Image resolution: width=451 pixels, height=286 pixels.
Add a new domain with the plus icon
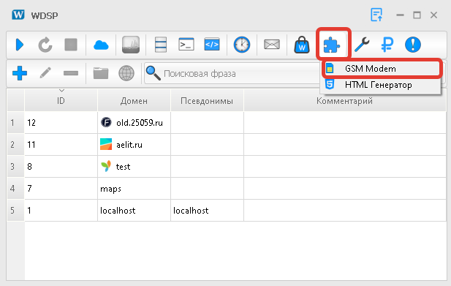20,73
